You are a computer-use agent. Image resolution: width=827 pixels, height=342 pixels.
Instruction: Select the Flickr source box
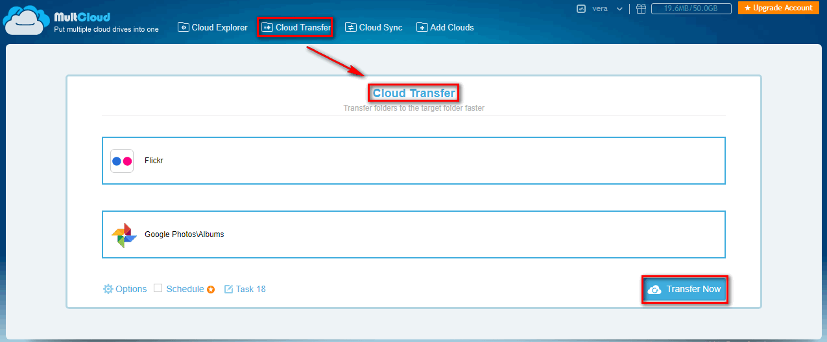point(414,161)
